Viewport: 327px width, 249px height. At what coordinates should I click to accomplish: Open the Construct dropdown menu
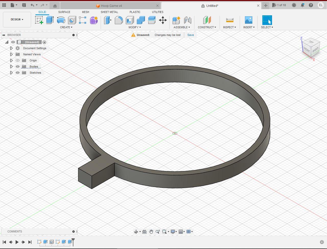[x=207, y=27]
